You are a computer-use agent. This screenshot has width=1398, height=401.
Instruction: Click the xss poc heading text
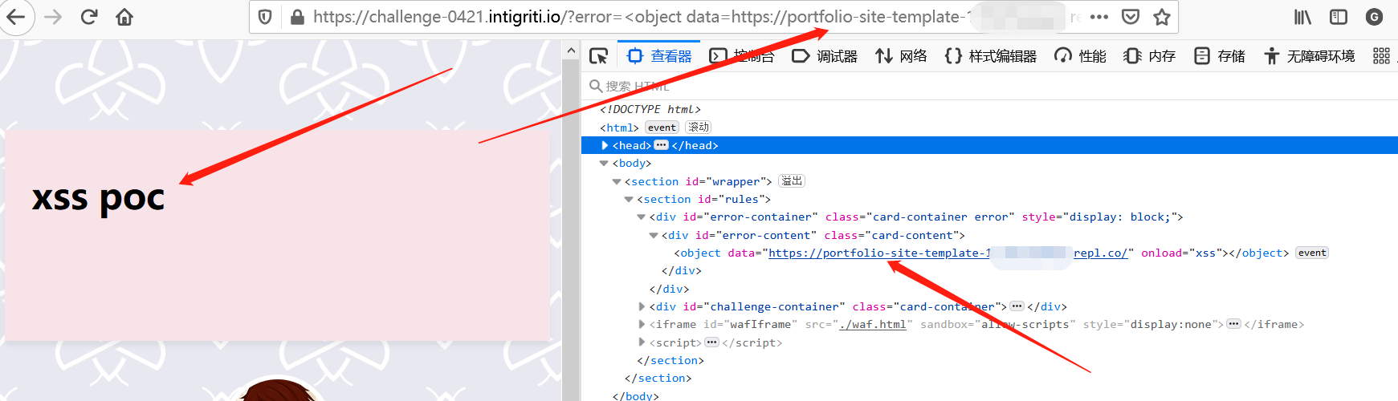98,198
